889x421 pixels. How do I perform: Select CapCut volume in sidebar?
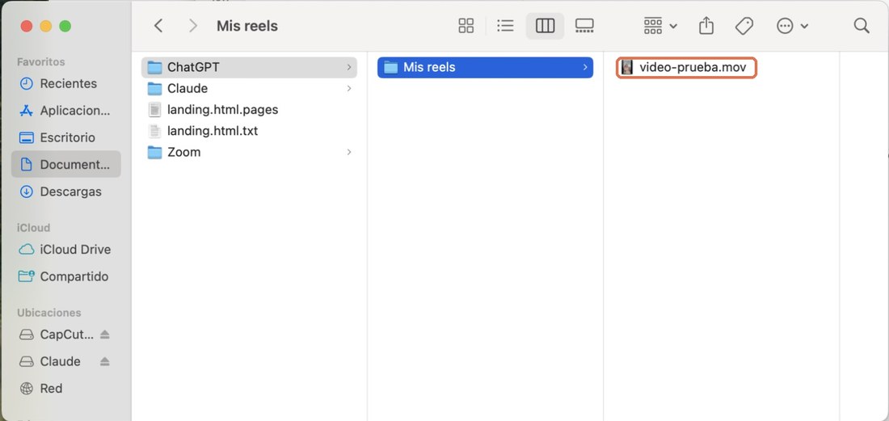pos(57,335)
